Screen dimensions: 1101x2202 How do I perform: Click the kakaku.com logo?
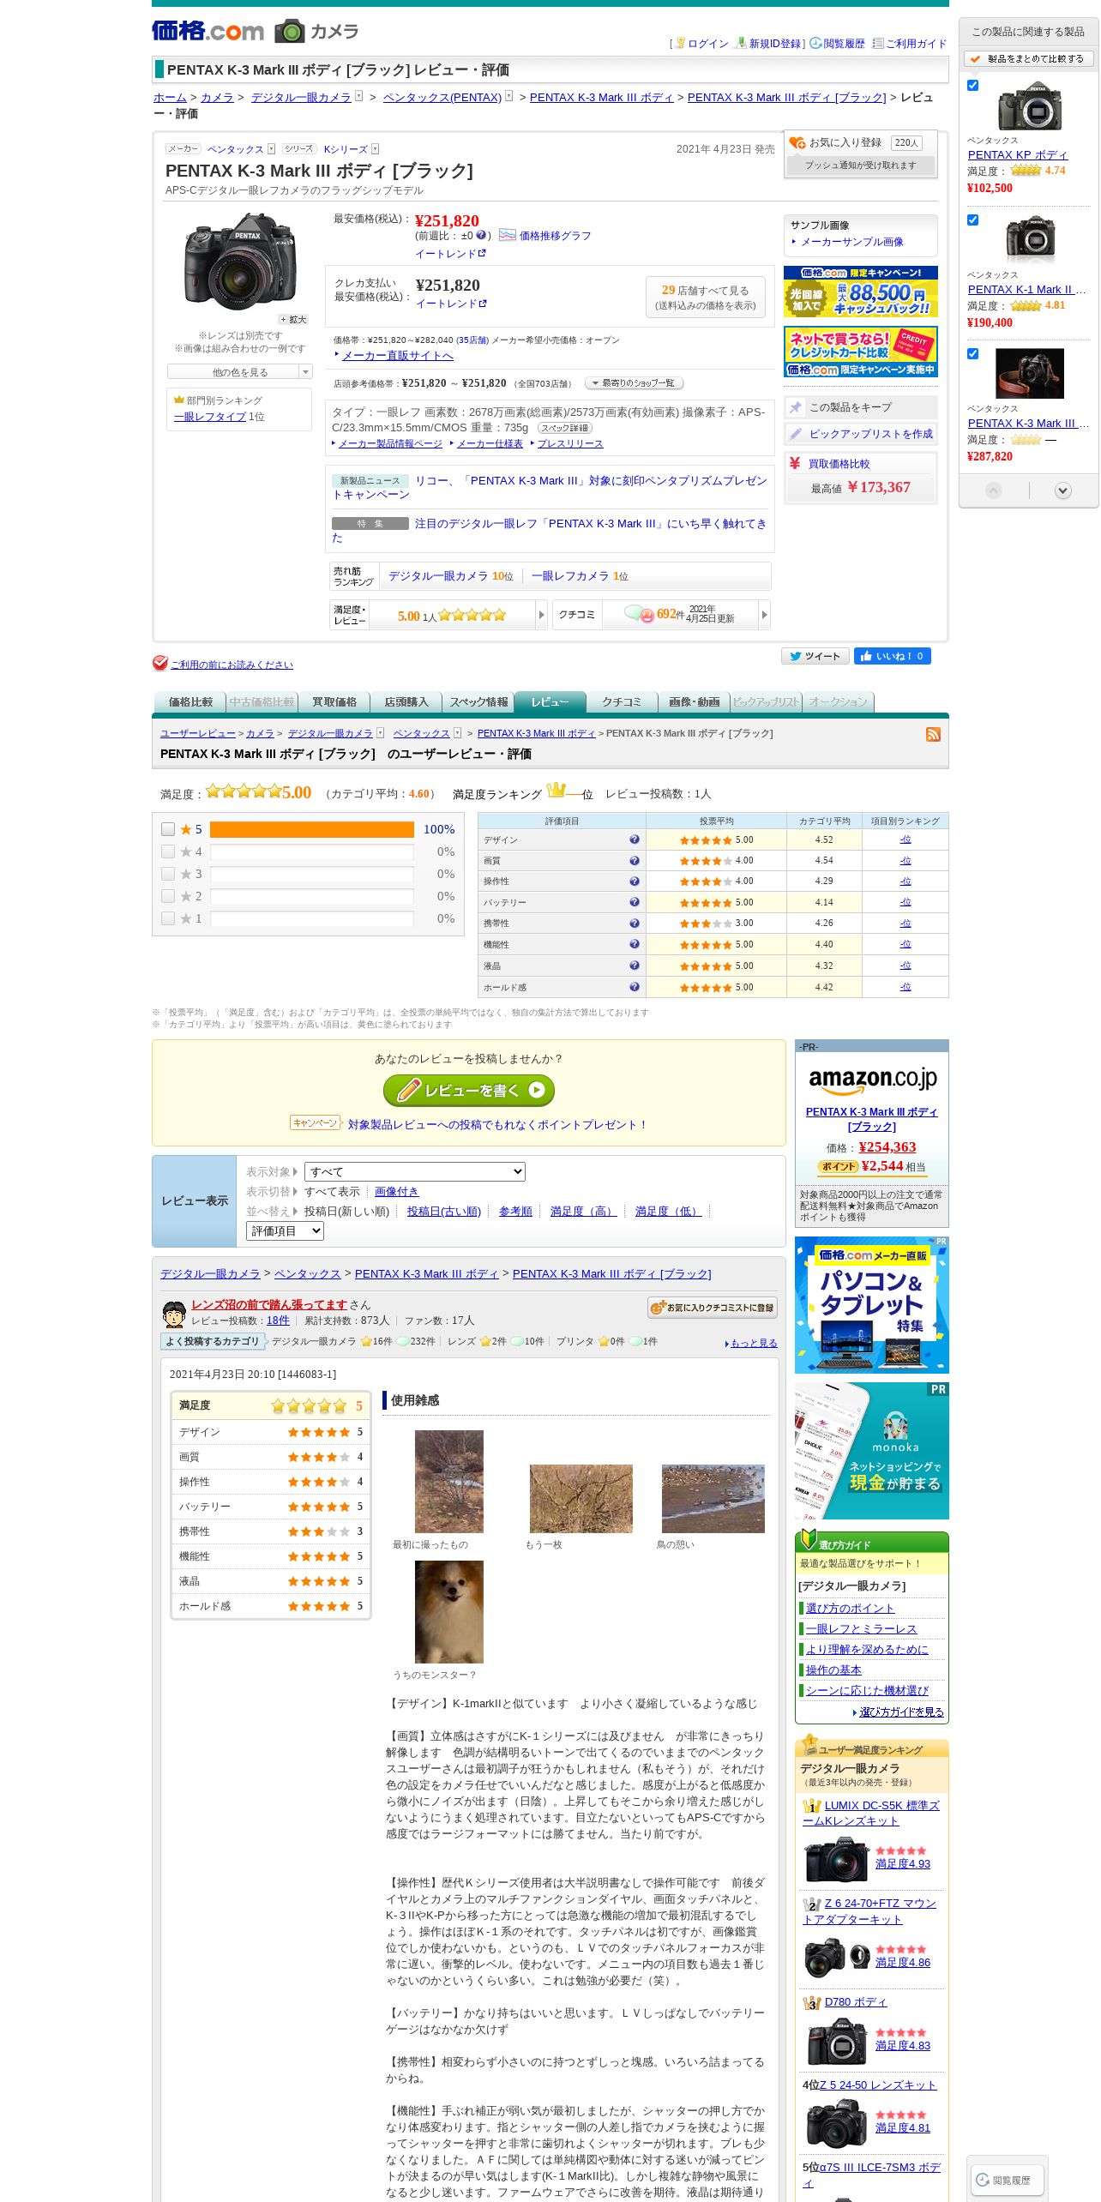pyautogui.click(x=208, y=31)
